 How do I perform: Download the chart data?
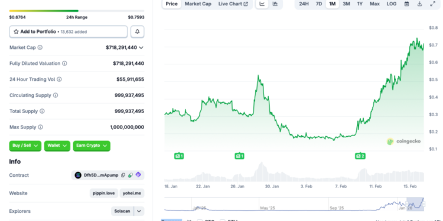click(419, 4)
